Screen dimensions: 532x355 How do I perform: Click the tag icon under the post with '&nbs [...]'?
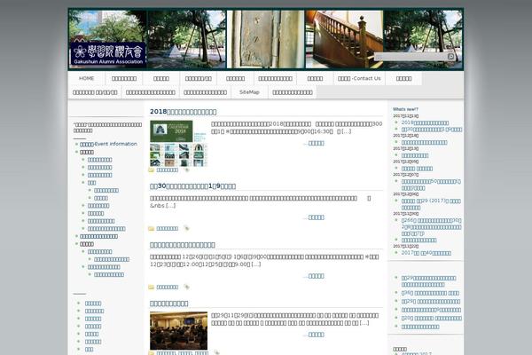(x=186, y=228)
